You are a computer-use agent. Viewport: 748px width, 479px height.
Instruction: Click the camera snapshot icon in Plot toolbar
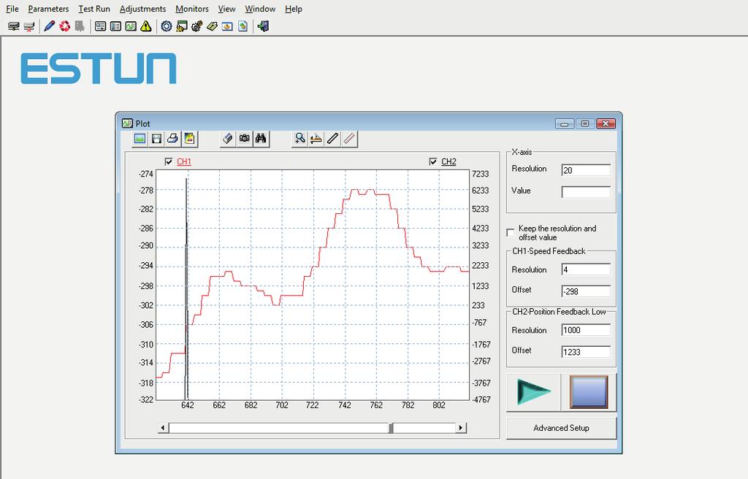click(244, 139)
